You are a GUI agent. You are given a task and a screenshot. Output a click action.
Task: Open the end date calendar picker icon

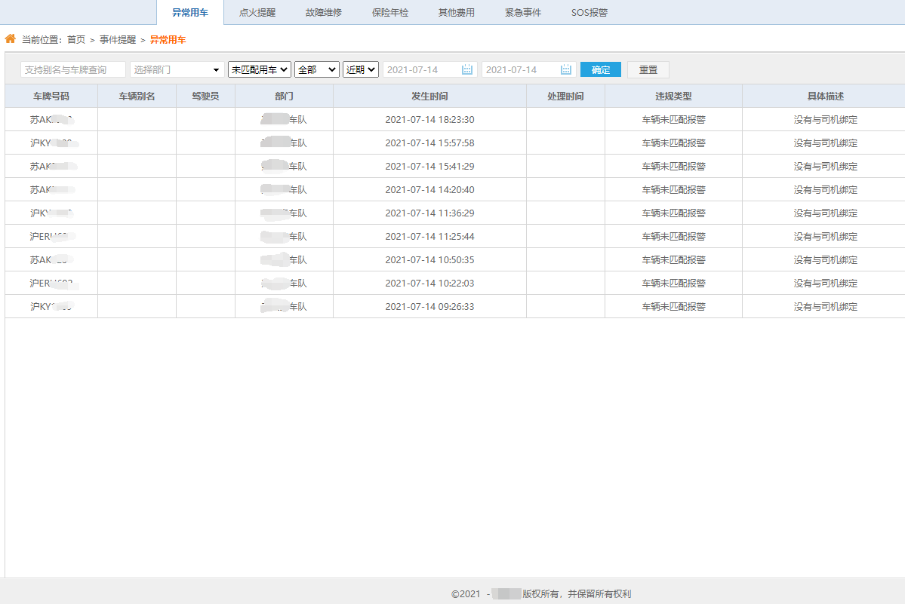click(565, 69)
